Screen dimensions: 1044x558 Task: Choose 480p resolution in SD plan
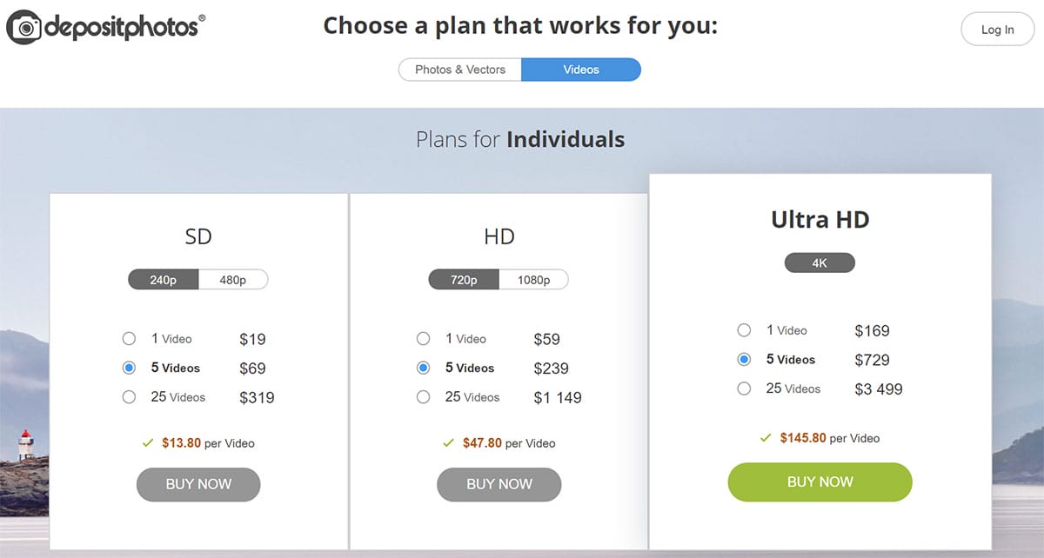tap(232, 280)
